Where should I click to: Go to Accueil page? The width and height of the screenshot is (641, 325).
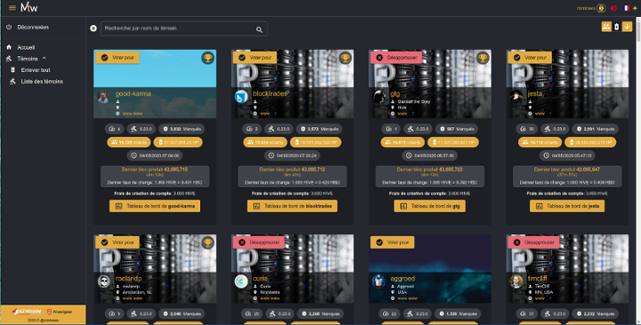pos(26,47)
